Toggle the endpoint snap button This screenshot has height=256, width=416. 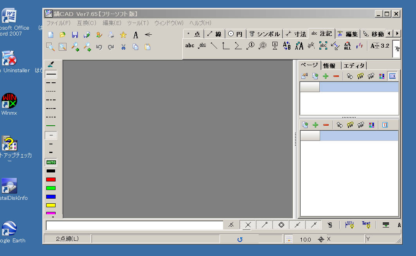tap(265, 225)
